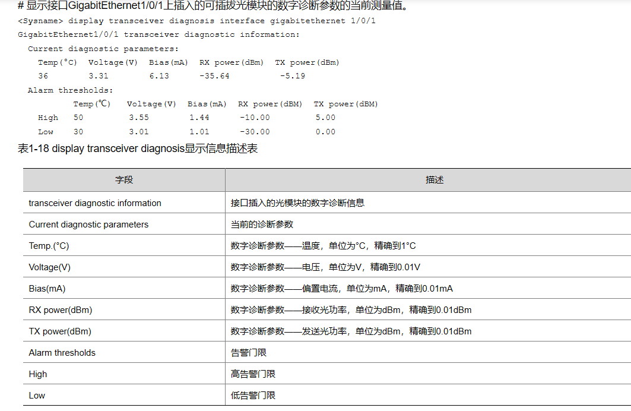
Task: Click the 'Current diagnostic parameters:' output line
Action: [x=103, y=49]
